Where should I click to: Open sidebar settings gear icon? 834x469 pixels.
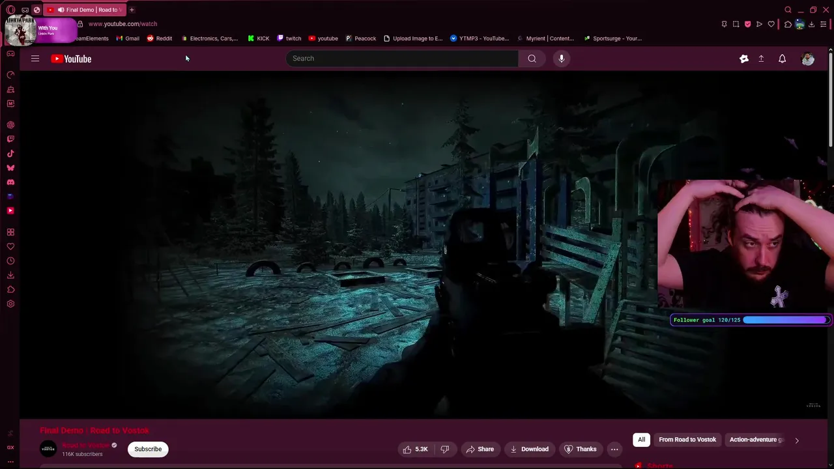tap(10, 304)
